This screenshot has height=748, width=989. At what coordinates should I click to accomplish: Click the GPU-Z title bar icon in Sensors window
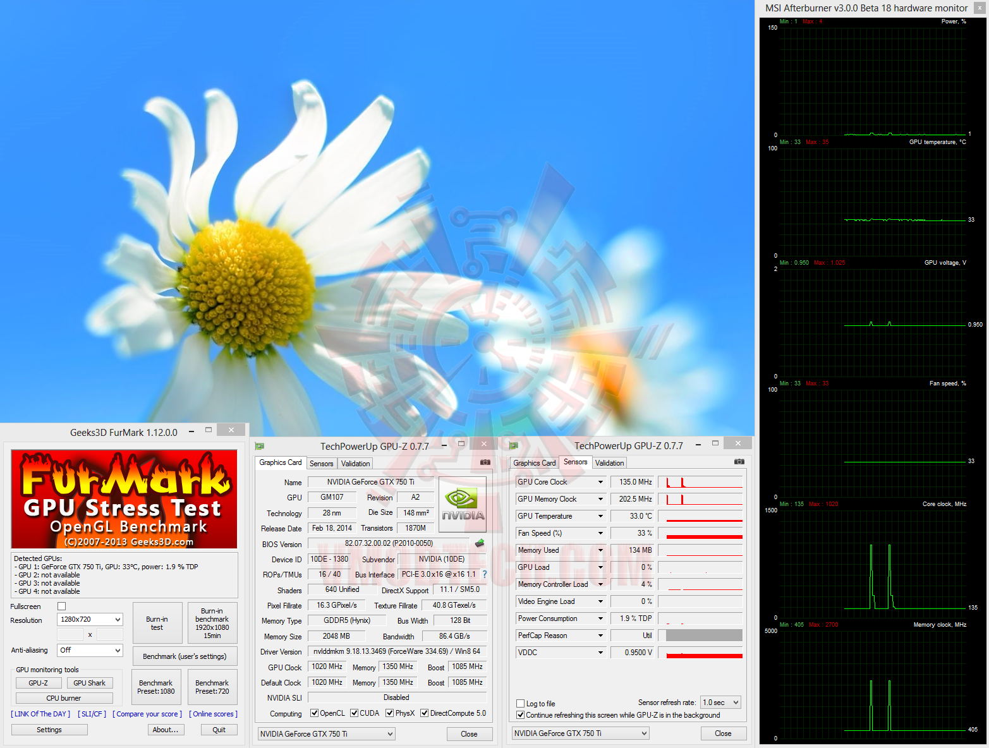tap(514, 446)
